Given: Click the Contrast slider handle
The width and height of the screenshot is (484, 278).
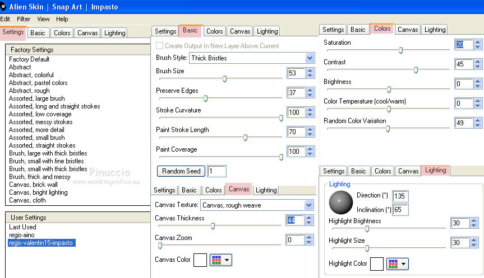Looking at the screenshot, I should [416, 70].
